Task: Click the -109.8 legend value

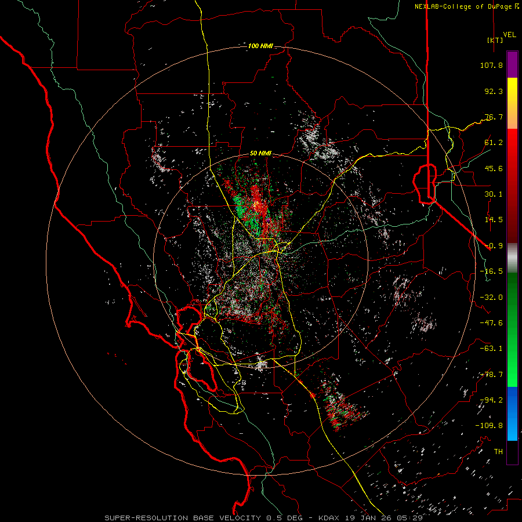Action: 489,426
